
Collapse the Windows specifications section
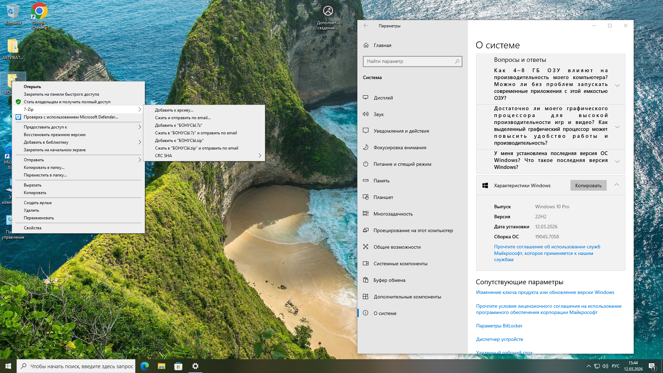(617, 185)
